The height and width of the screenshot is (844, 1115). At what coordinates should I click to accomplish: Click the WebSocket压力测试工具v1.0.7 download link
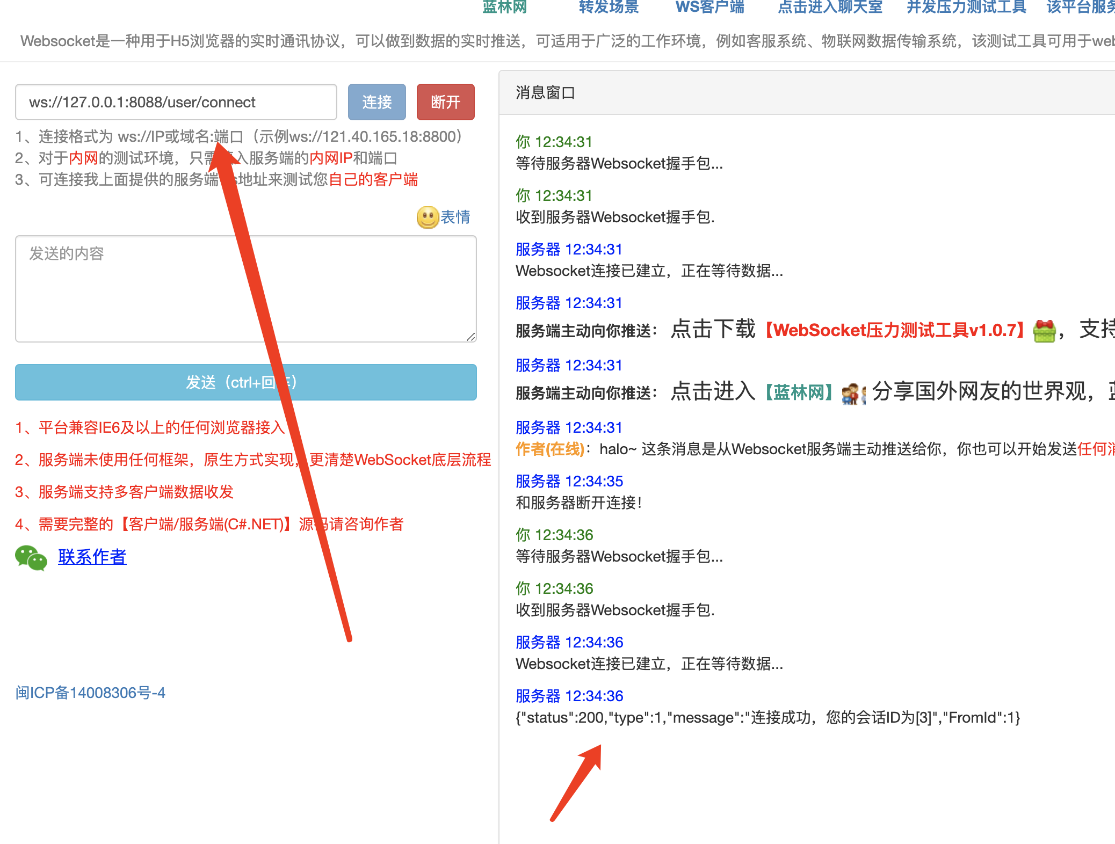tap(895, 330)
